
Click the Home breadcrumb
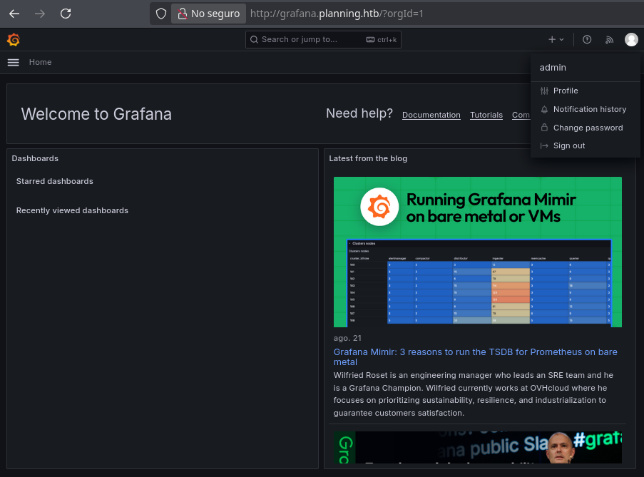[40, 63]
